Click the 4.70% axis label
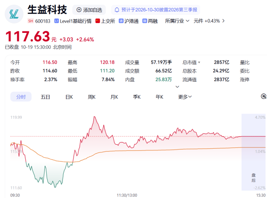 (x=260, y=117)
